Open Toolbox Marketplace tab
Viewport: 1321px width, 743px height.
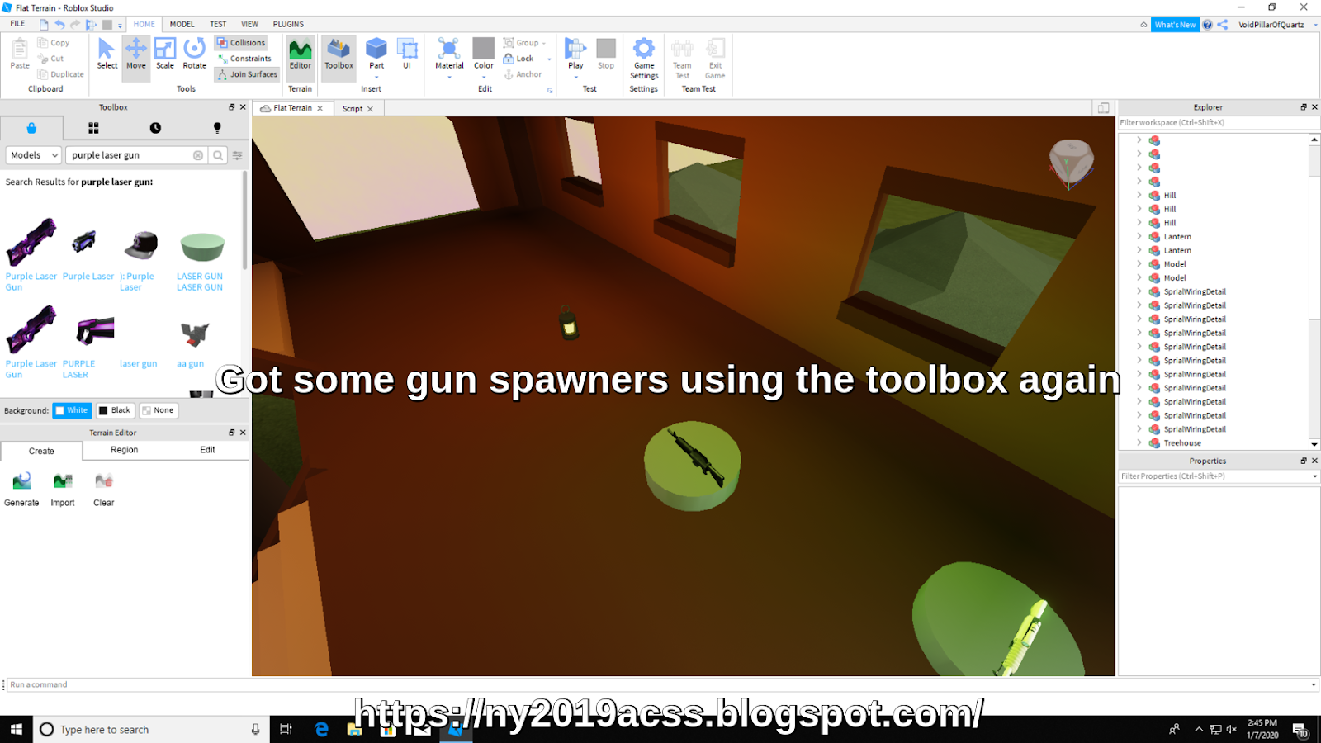[x=31, y=128]
